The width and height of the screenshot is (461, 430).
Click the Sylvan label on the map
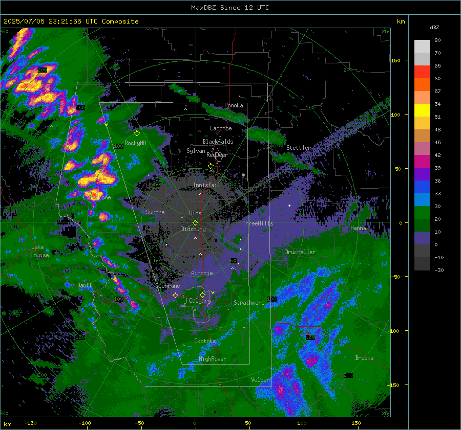pos(196,151)
